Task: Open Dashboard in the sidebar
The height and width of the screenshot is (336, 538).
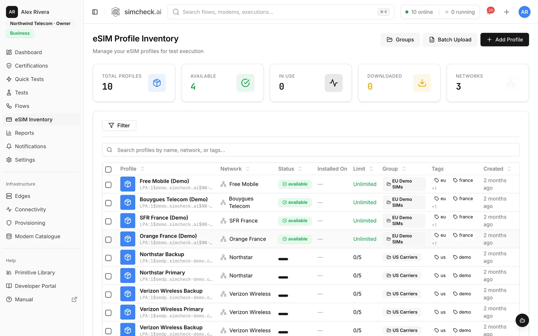Action: point(42,52)
